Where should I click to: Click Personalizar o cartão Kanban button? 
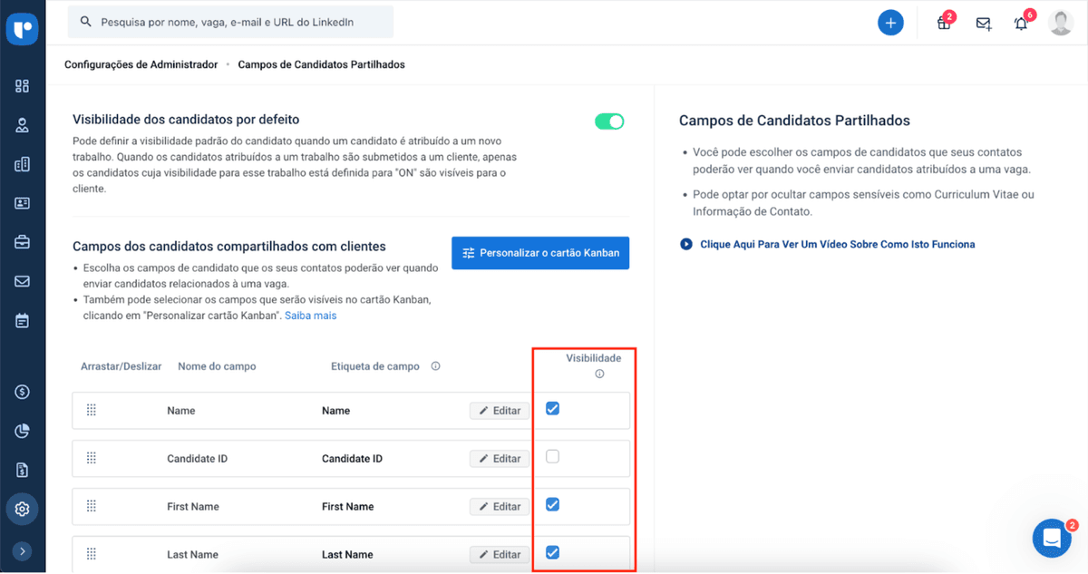tap(540, 252)
